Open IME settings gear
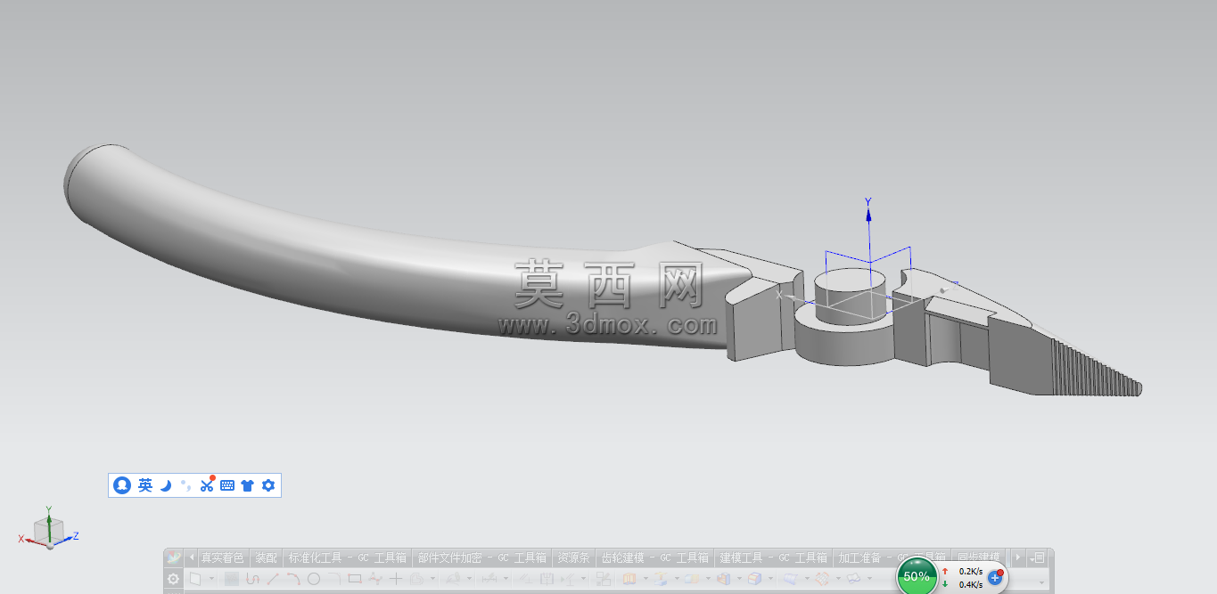 click(x=267, y=485)
